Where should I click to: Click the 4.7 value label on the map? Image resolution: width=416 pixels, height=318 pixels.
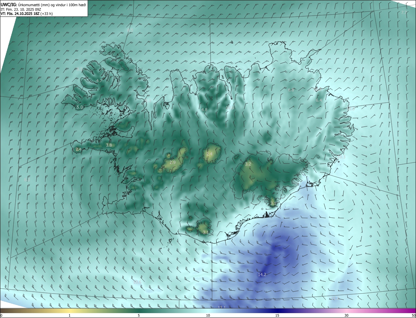pos(99,81)
